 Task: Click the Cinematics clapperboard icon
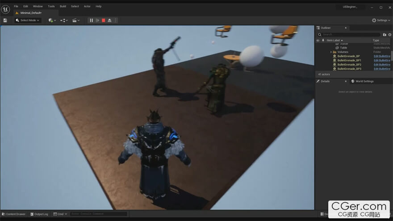coord(75,20)
